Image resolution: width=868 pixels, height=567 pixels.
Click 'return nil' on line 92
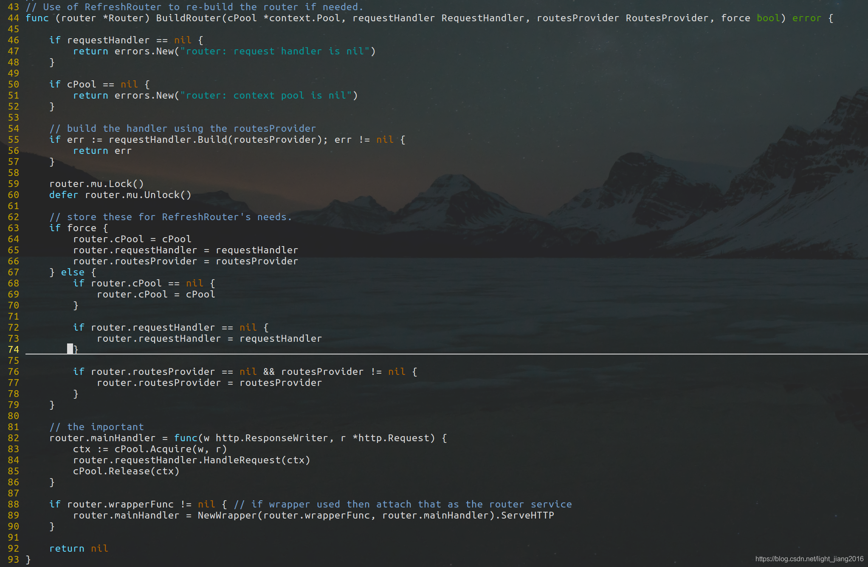(79, 549)
